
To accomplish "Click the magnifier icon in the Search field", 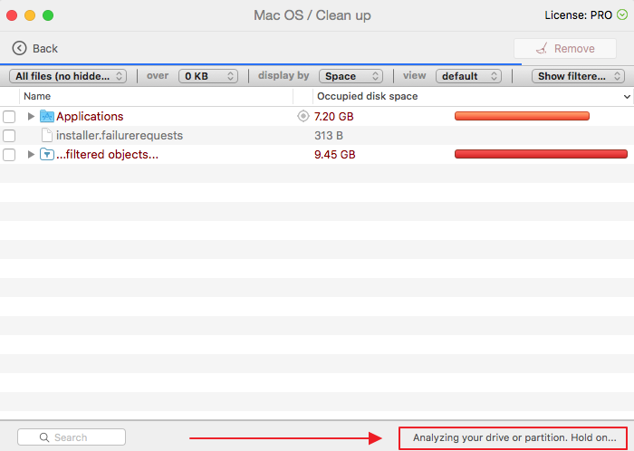I will click(44, 437).
